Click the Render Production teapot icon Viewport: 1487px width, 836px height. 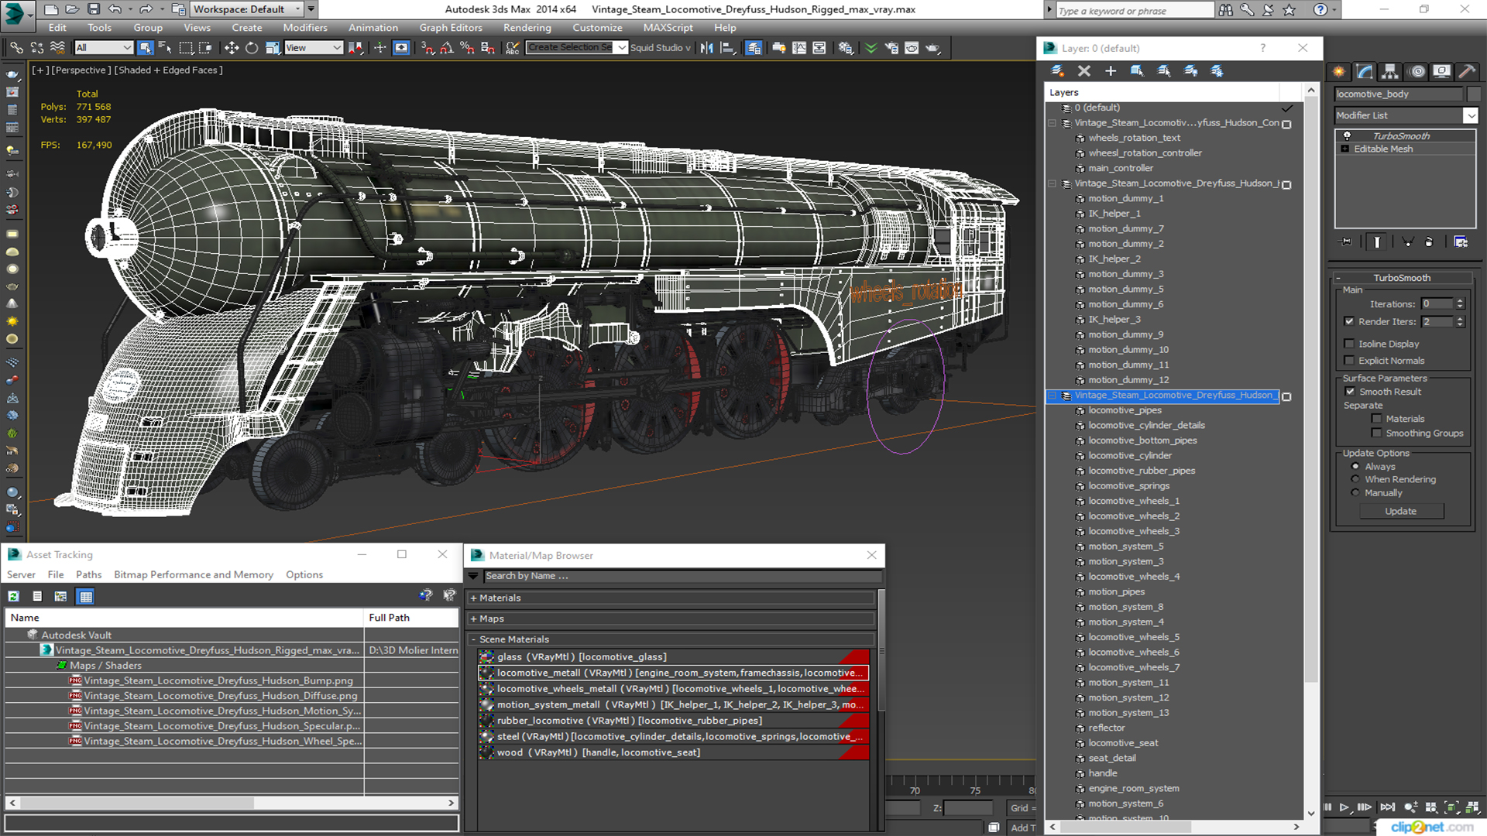point(932,48)
